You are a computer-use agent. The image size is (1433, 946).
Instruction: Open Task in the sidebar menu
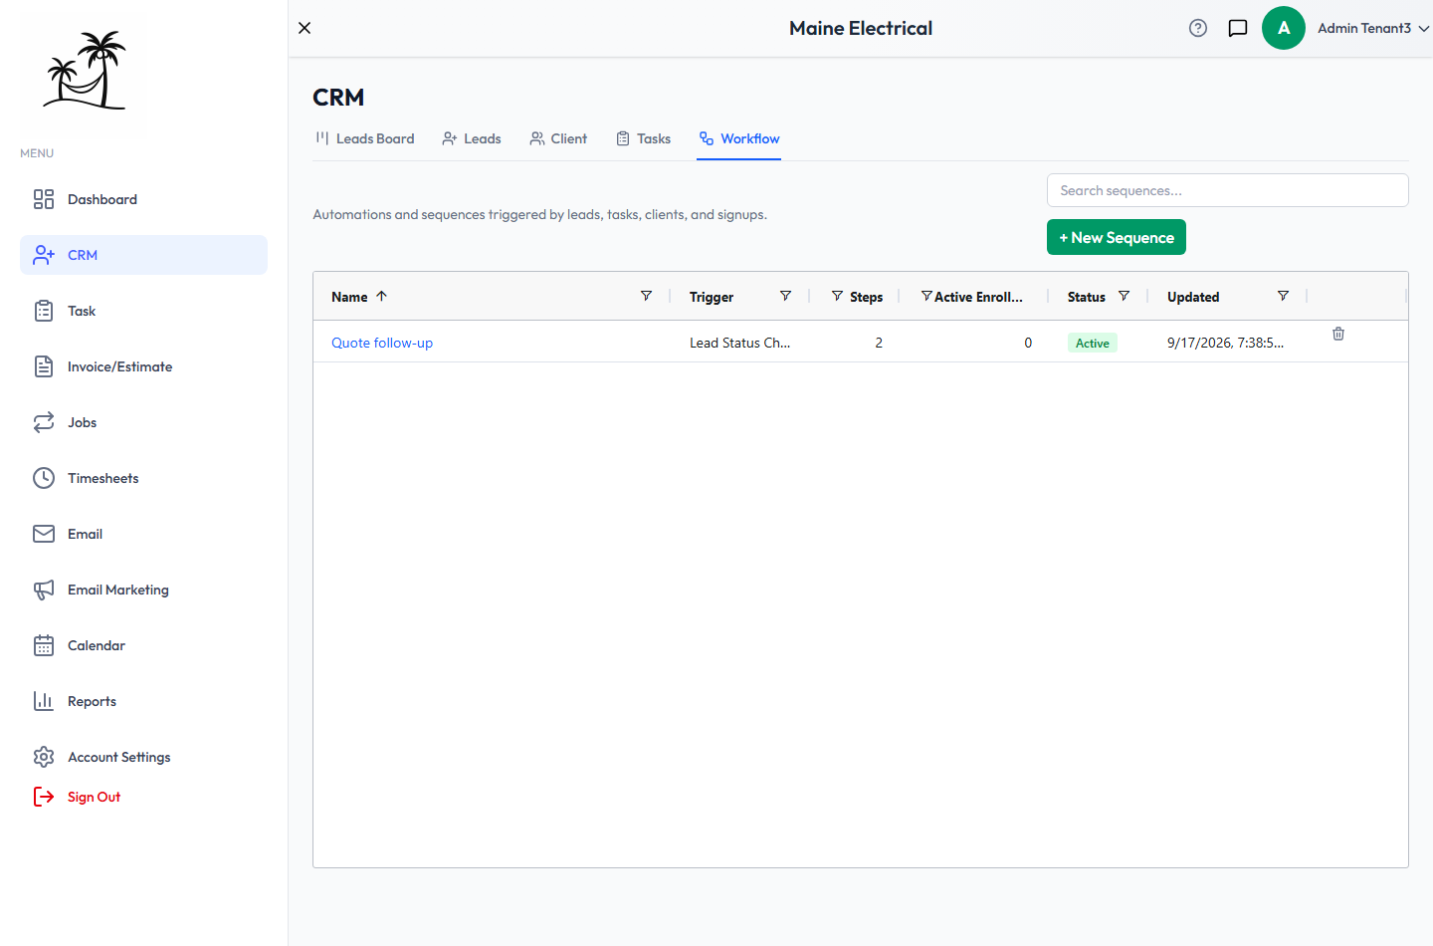(143, 311)
